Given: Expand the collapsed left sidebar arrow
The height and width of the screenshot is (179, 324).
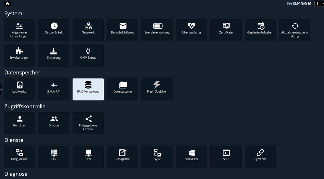Looking at the screenshot, I should [1, 89].
